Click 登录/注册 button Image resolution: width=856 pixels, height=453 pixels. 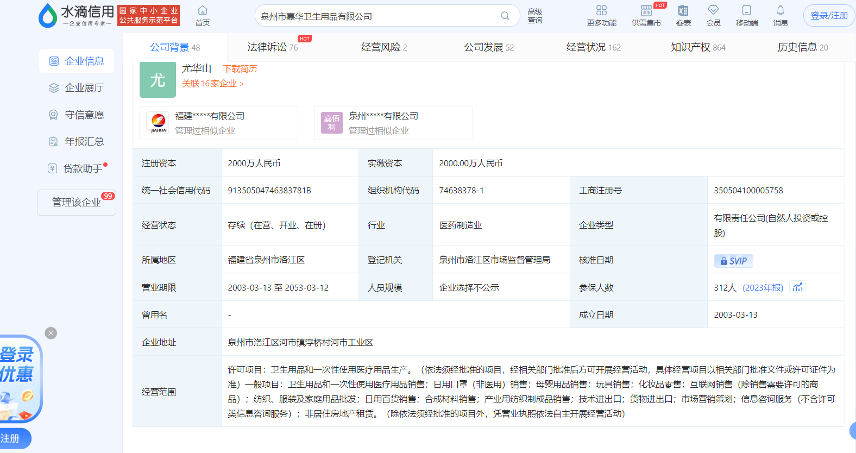coord(829,16)
